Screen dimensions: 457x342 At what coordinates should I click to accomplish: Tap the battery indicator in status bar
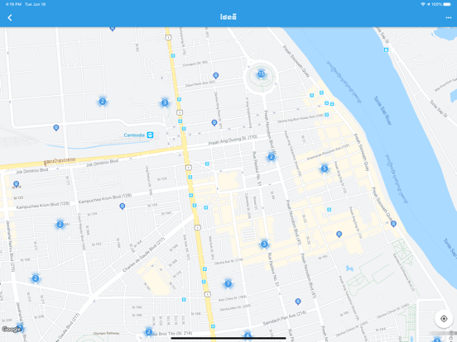tap(447, 4)
